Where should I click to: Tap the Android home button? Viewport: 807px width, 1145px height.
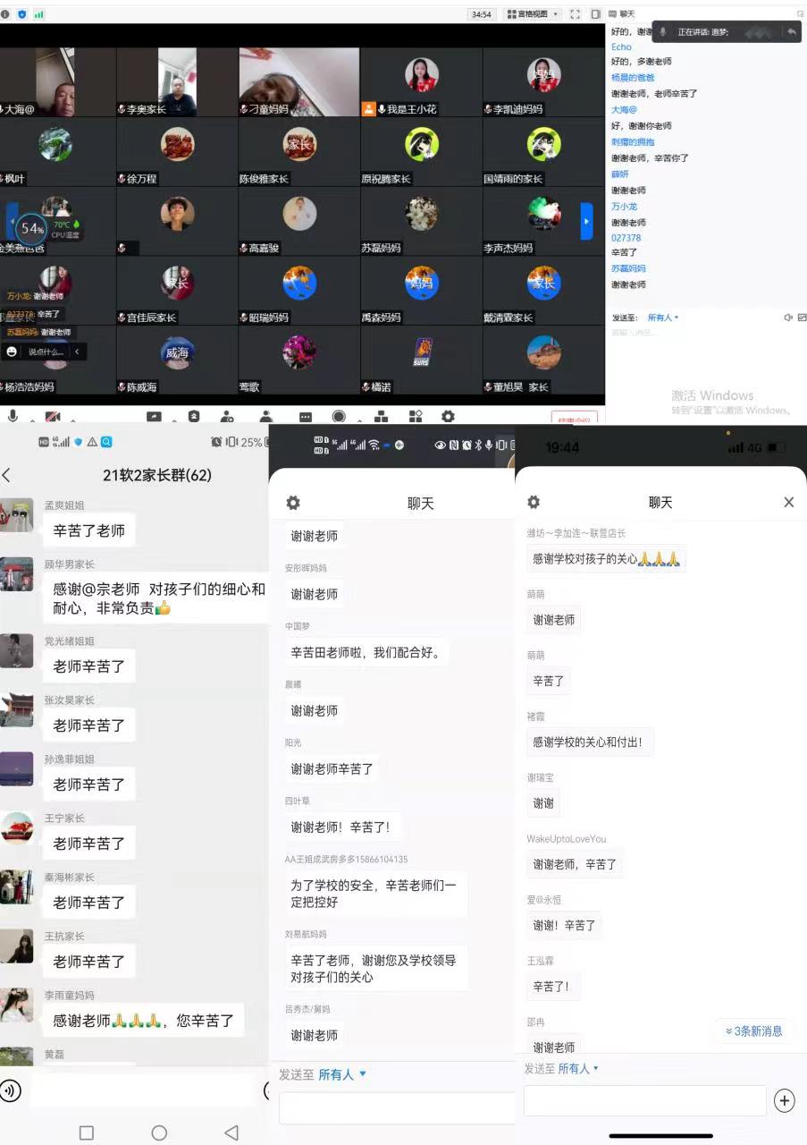pyautogui.click(x=159, y=1132)
